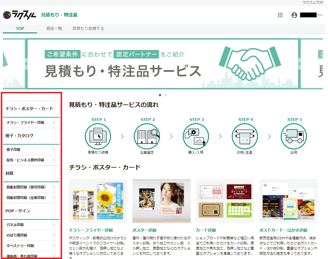Open the ポストカード・はがき印刷 product thumbnail
328x259 pixels.
(x=288, y=201)
